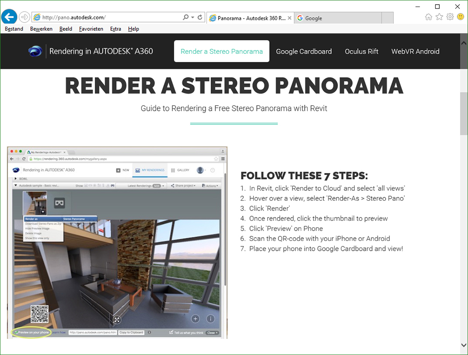
Task: Click step 5 "Click 'Preview' on Phone"
Action: (286, 229)
